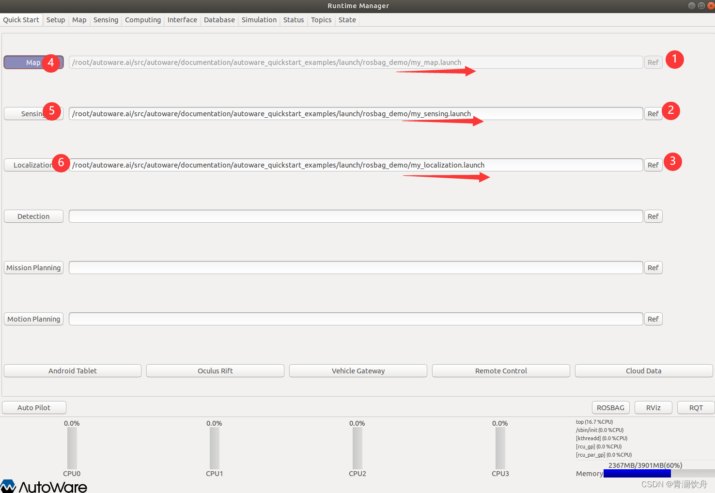The height and width of the screenshot is (493, 715).
Task: Open the Computing tab
Action: (x=143, y=20)
